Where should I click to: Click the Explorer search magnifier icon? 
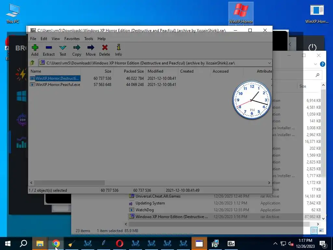click(x=317, y=75)
